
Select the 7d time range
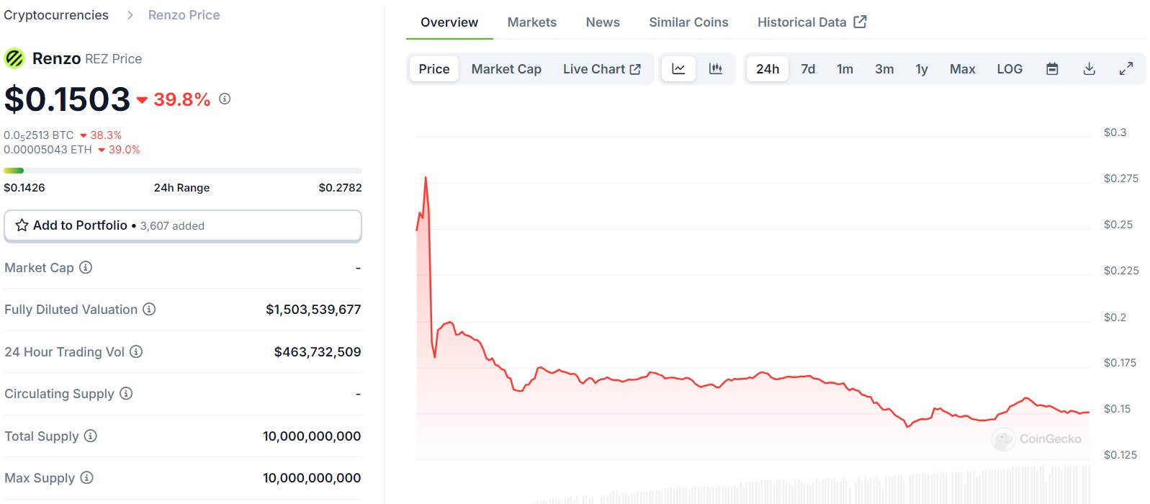(808, 69)
